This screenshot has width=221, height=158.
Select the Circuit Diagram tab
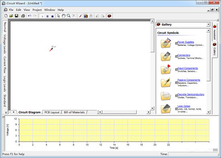(29, 112)
